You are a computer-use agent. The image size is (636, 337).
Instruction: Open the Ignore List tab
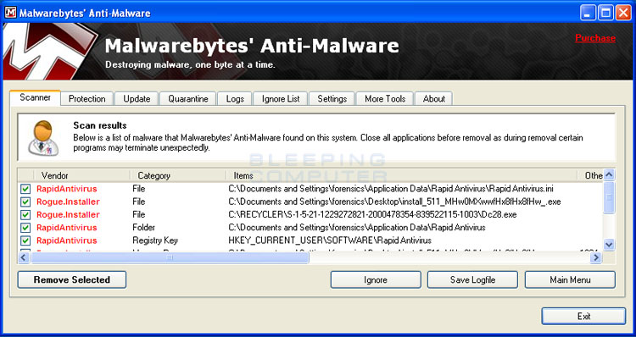281,99
